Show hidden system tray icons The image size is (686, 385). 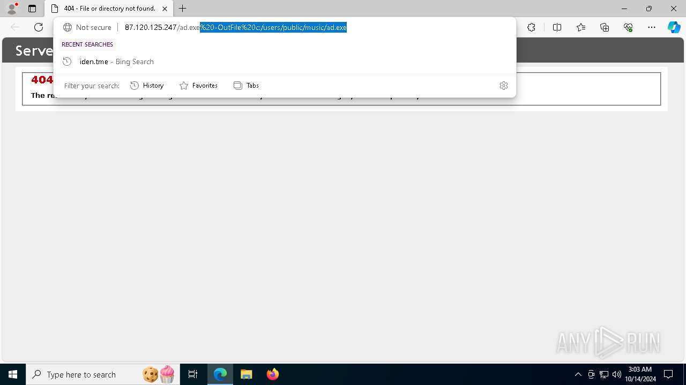point(578,374)
